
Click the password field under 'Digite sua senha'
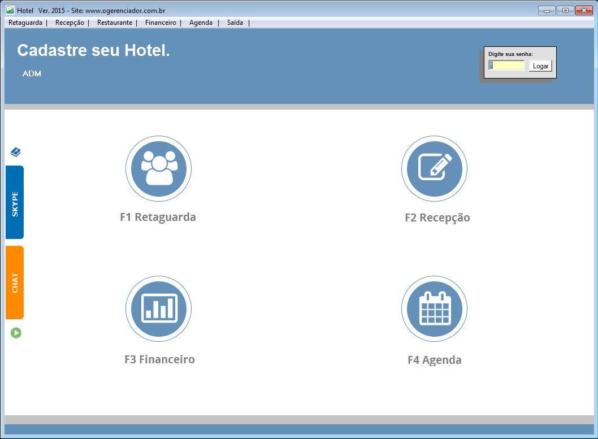pyautogui.click(x=507, y=66)
